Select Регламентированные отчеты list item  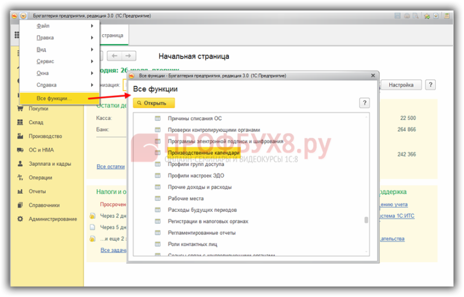(x=202, y=233)
